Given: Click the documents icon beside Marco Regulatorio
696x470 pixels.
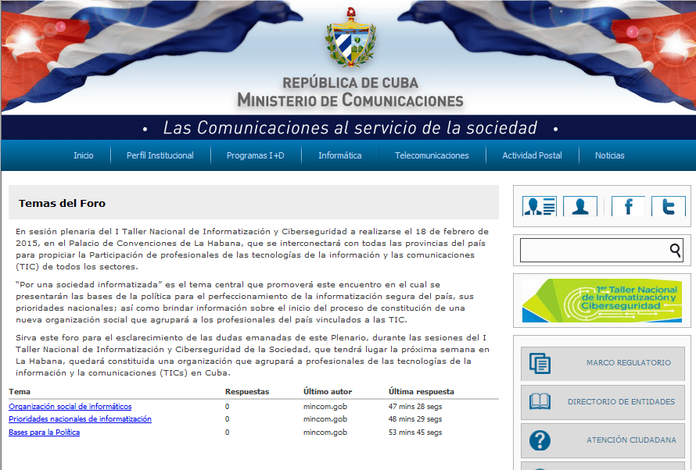Looking at the screenshot, I should point(540,363).
